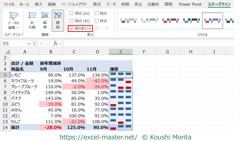Click the select-all corner triangle of the sheet
Image resolution: width=251 pixels, height=141 pixels.
pos(7,52)
